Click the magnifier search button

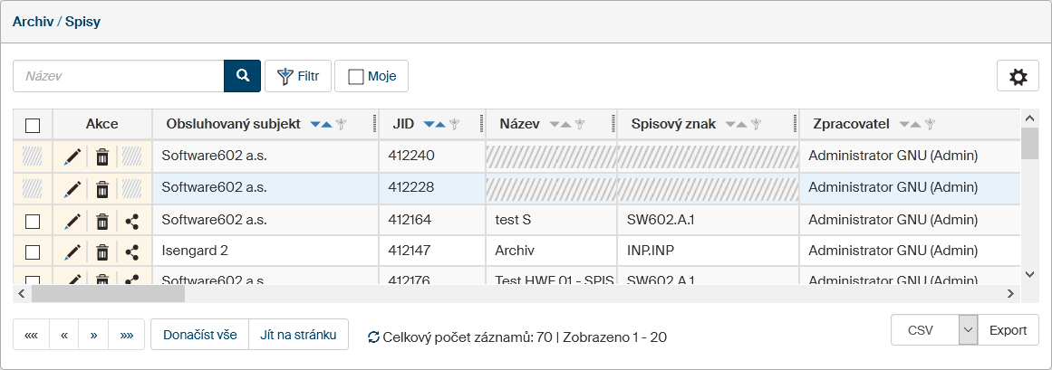[242, 76]
